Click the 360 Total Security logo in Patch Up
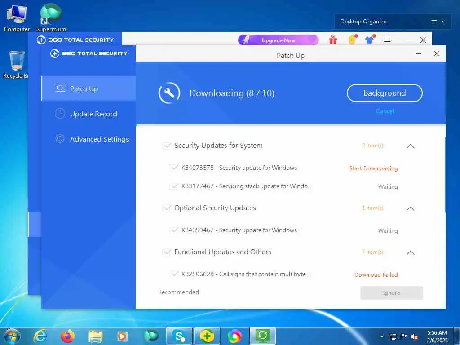460x345 pixels. 88,53
